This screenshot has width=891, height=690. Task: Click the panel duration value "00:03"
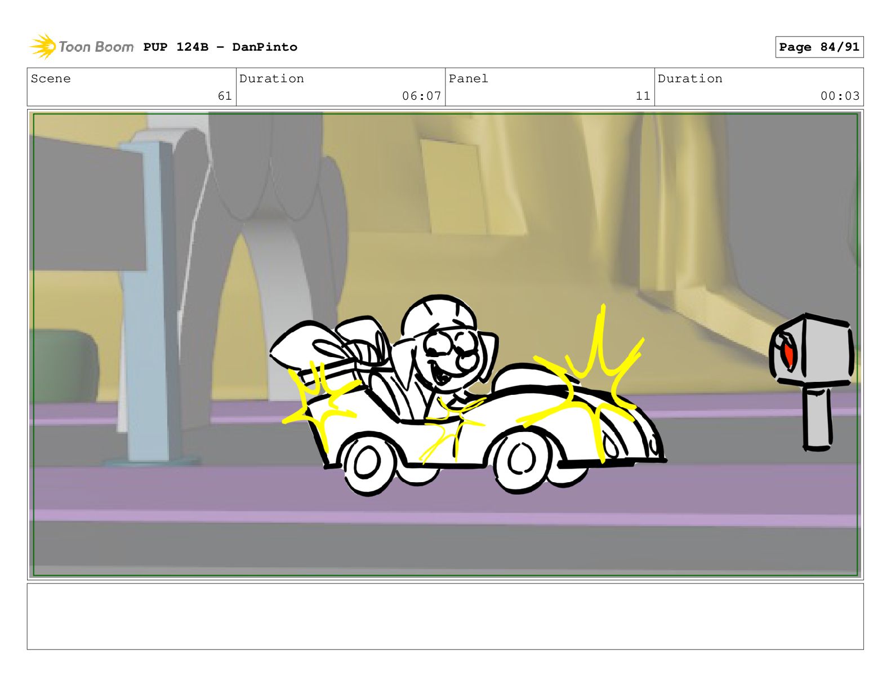pyautogui.click(x=840, y=96)
